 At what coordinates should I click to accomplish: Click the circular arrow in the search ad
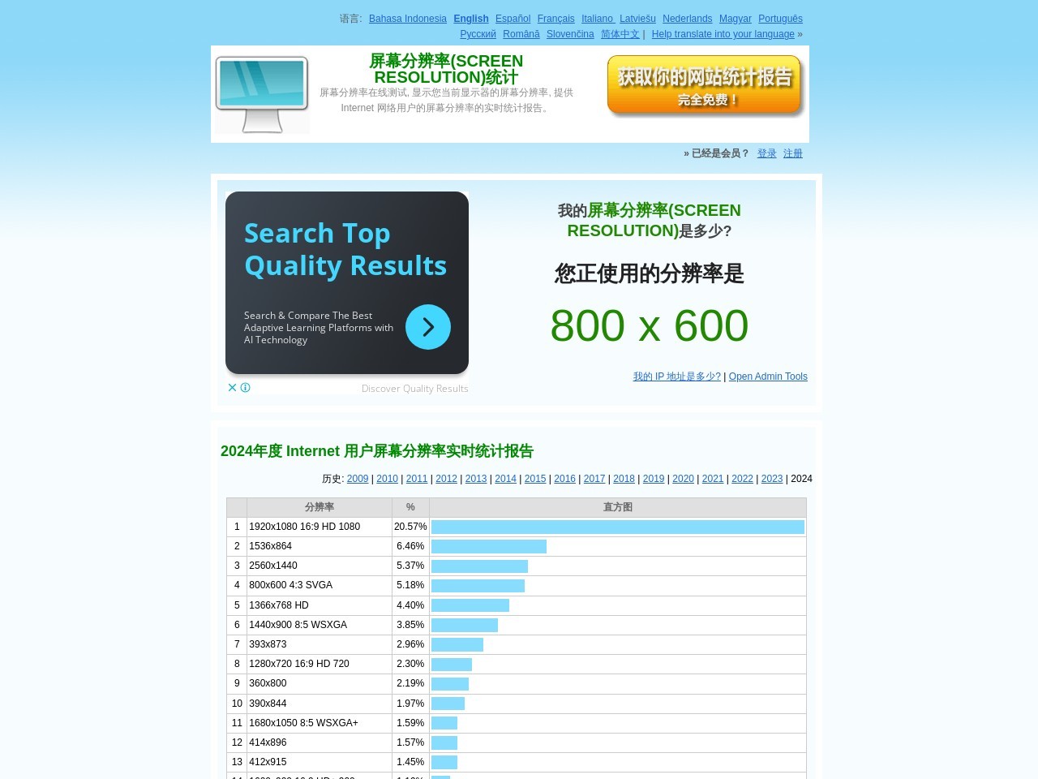point(427,327)
